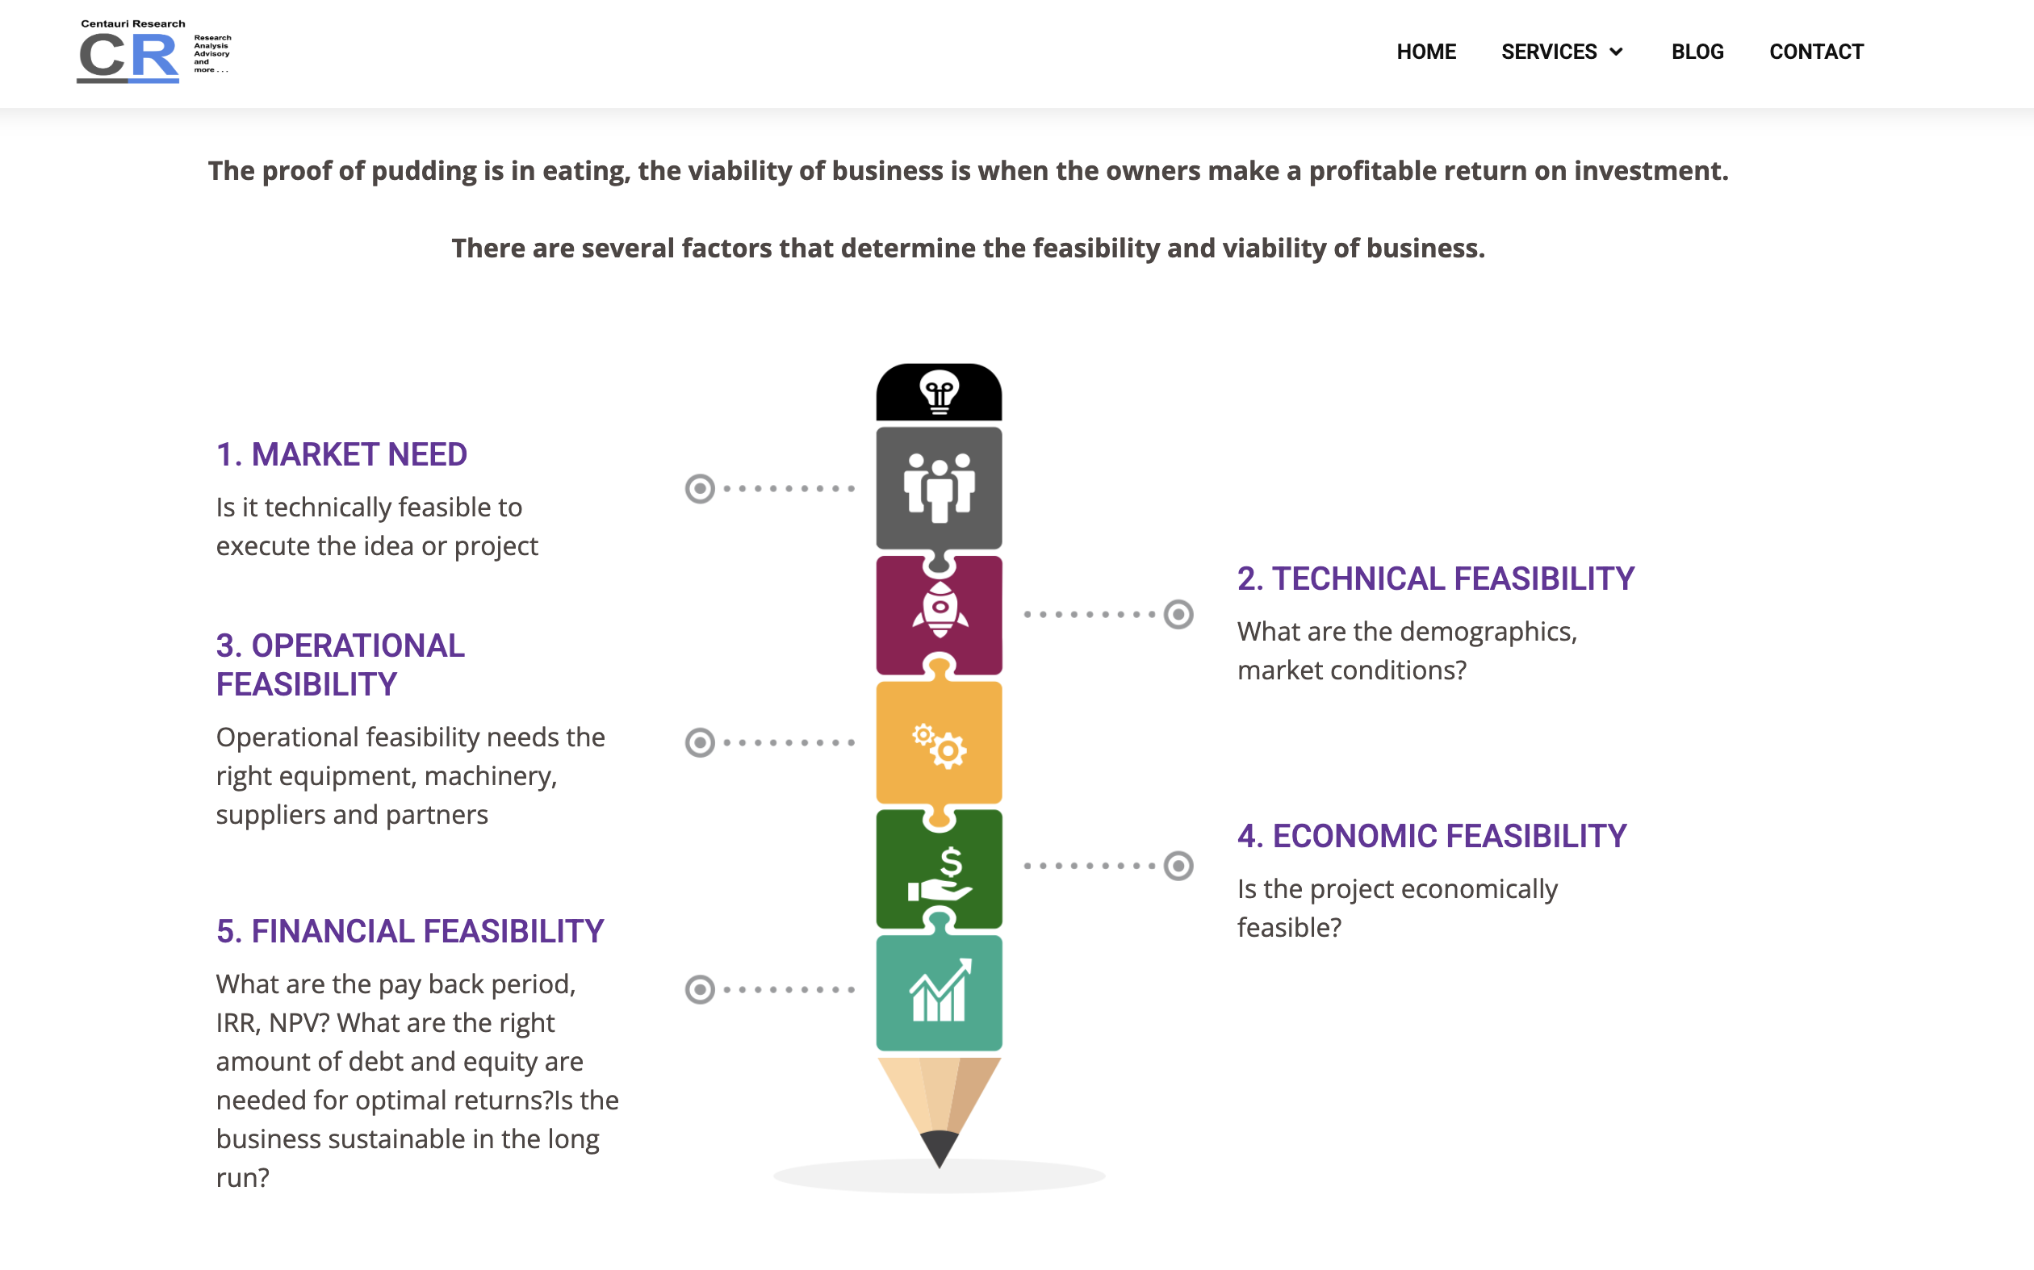Screen dimensions: 2034x1270
Task: Select the Financial Feasibility heading
Action: [x=410, y=930]
